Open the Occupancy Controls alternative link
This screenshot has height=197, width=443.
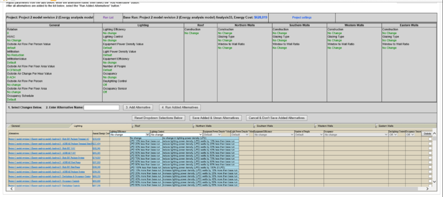44,181
